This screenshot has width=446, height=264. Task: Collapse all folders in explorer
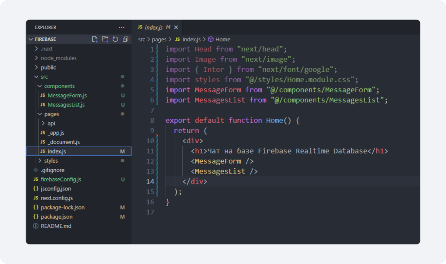[x=125, y=39]
